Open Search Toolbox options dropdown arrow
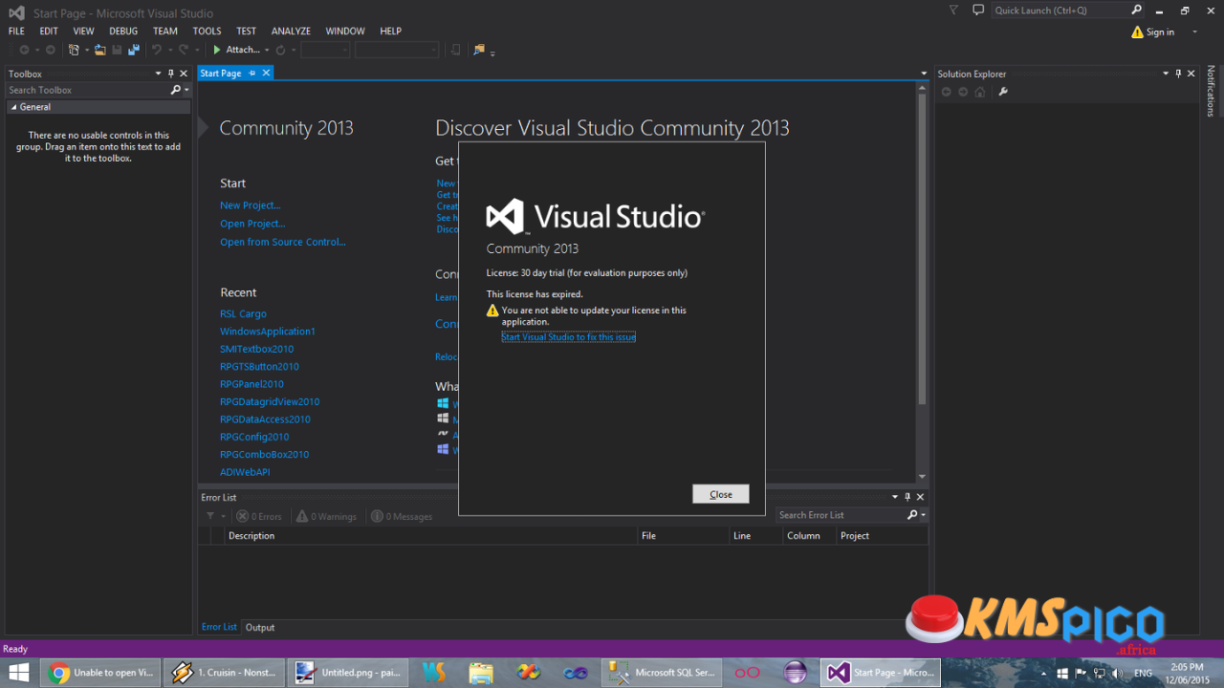 tap(186, 90)
